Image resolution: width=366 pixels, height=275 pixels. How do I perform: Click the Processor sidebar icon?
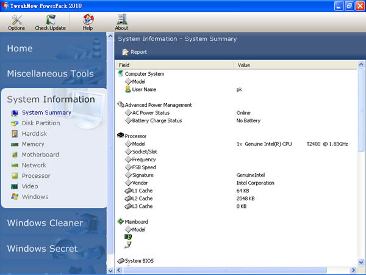click(15, 175)
